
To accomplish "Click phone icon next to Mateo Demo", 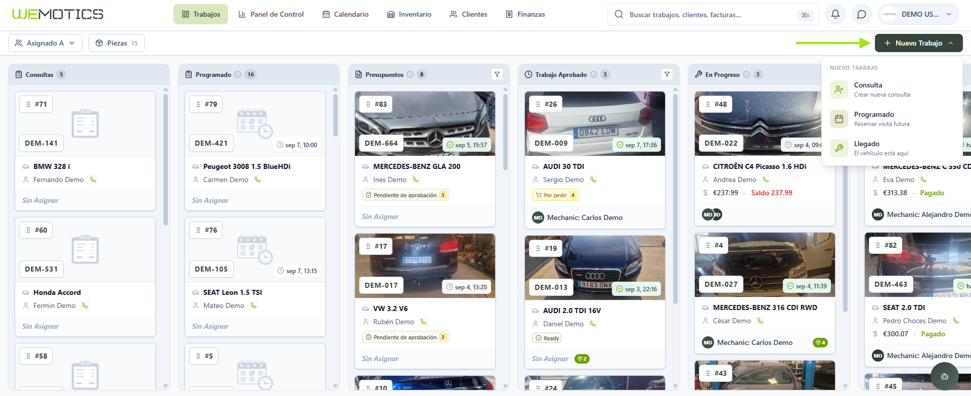I will pos(253,305).
